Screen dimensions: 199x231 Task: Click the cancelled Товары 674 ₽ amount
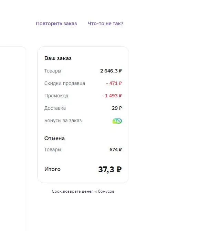tap(116, 150)
